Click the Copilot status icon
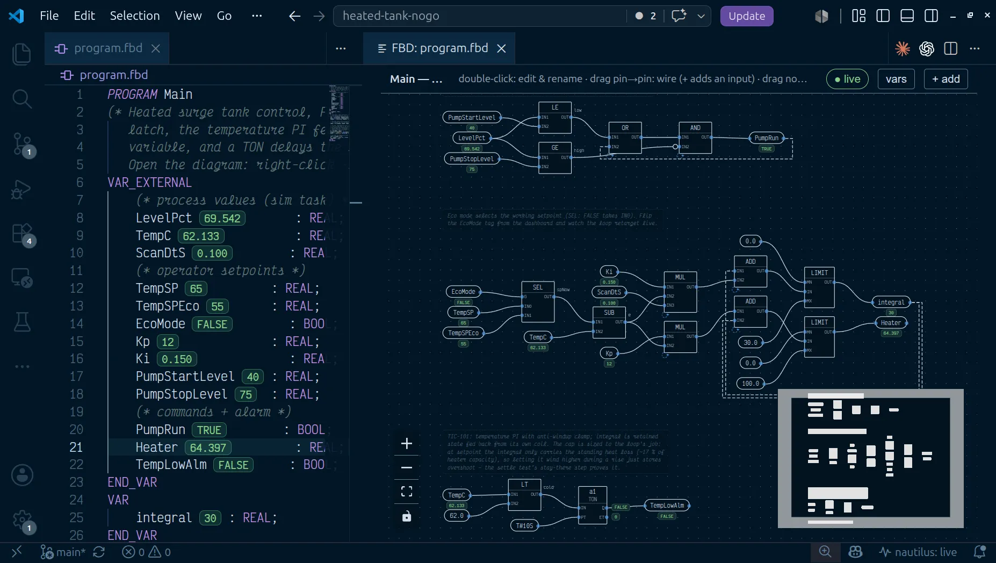This screenshot has height=563, width=996. (x=855, y=552)
